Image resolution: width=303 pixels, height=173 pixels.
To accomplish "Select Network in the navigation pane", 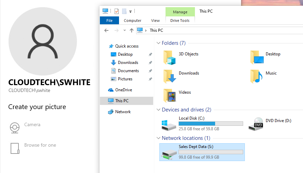I will coord(123,112).
